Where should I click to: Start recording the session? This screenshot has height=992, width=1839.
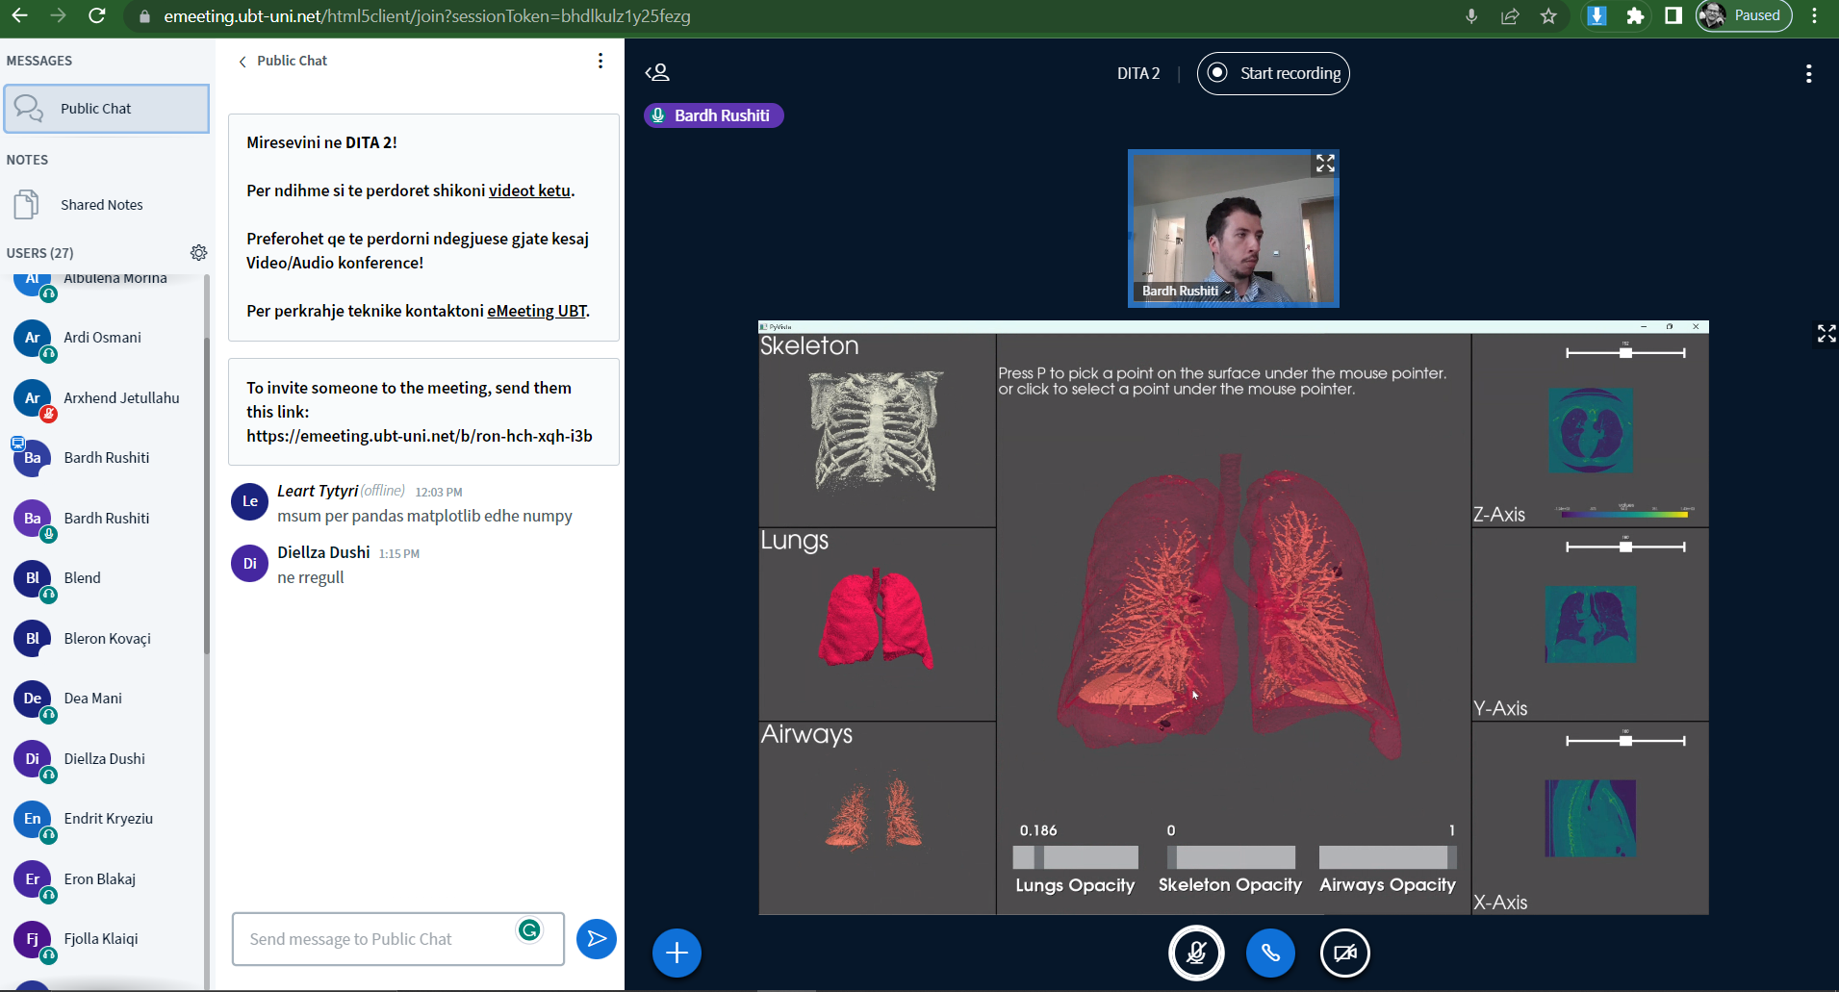coord(1272,73)
